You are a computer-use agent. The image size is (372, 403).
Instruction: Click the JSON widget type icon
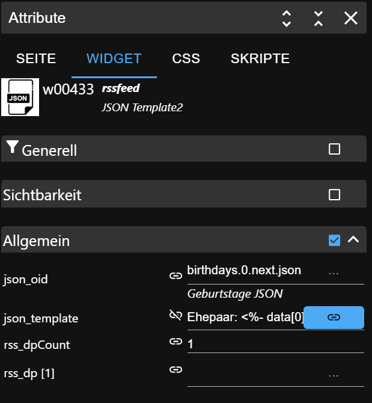pos(20,97)
